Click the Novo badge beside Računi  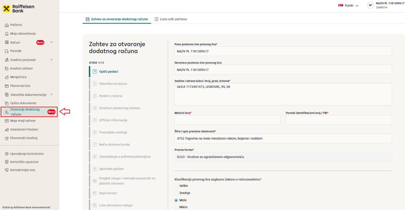pos(40,42)
